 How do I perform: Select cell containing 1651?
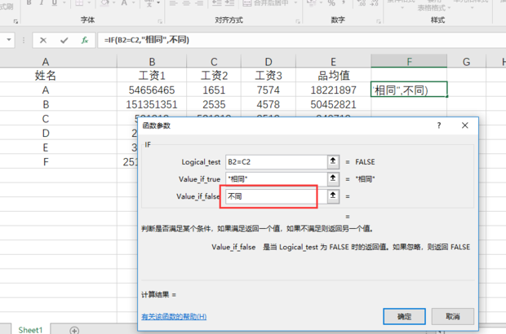214,90
